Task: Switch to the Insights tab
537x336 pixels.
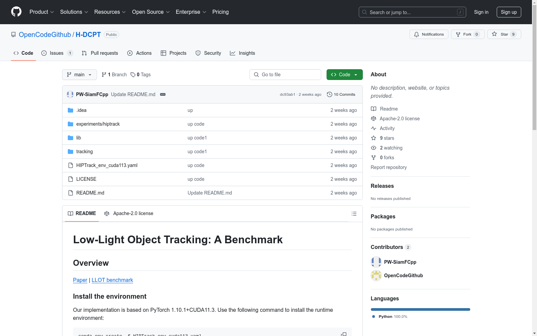Action: coord(242,53)
